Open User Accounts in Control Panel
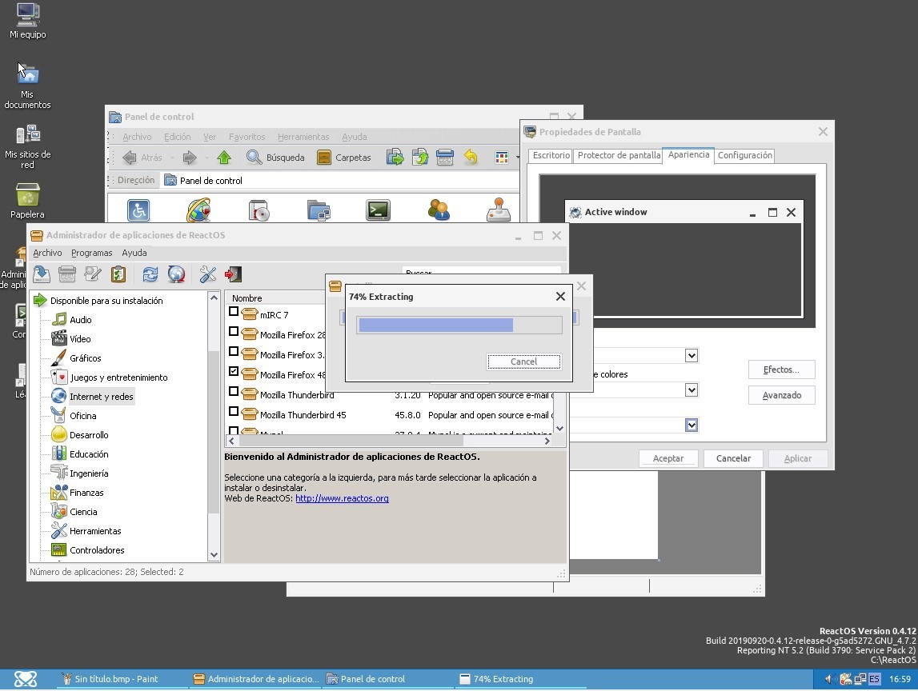This screenshot has height=691, width=918. tap(439, 210)
